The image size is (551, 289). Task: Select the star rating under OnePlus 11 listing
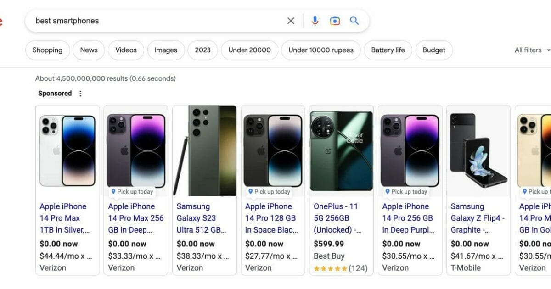(x=330, y=268)
